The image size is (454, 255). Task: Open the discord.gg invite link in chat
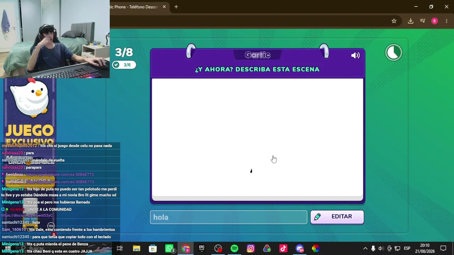(x=27, y=215)
